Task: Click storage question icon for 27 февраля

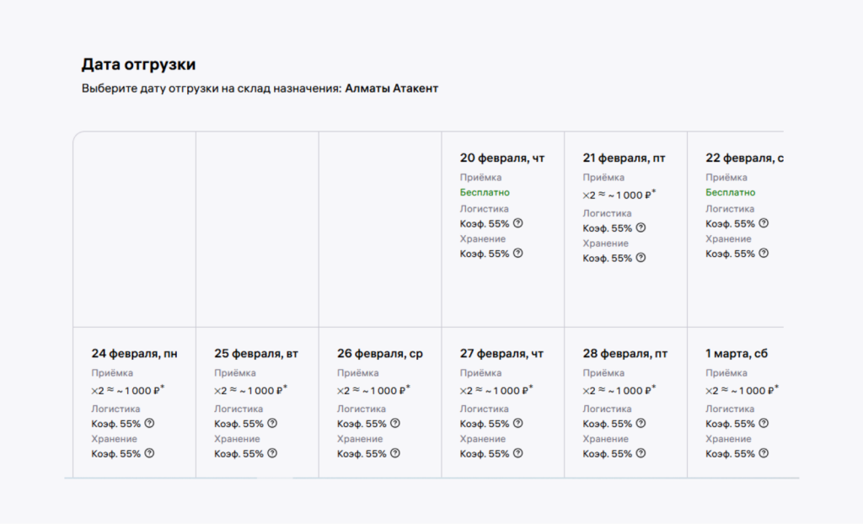Action: click(x=518, y=453)
